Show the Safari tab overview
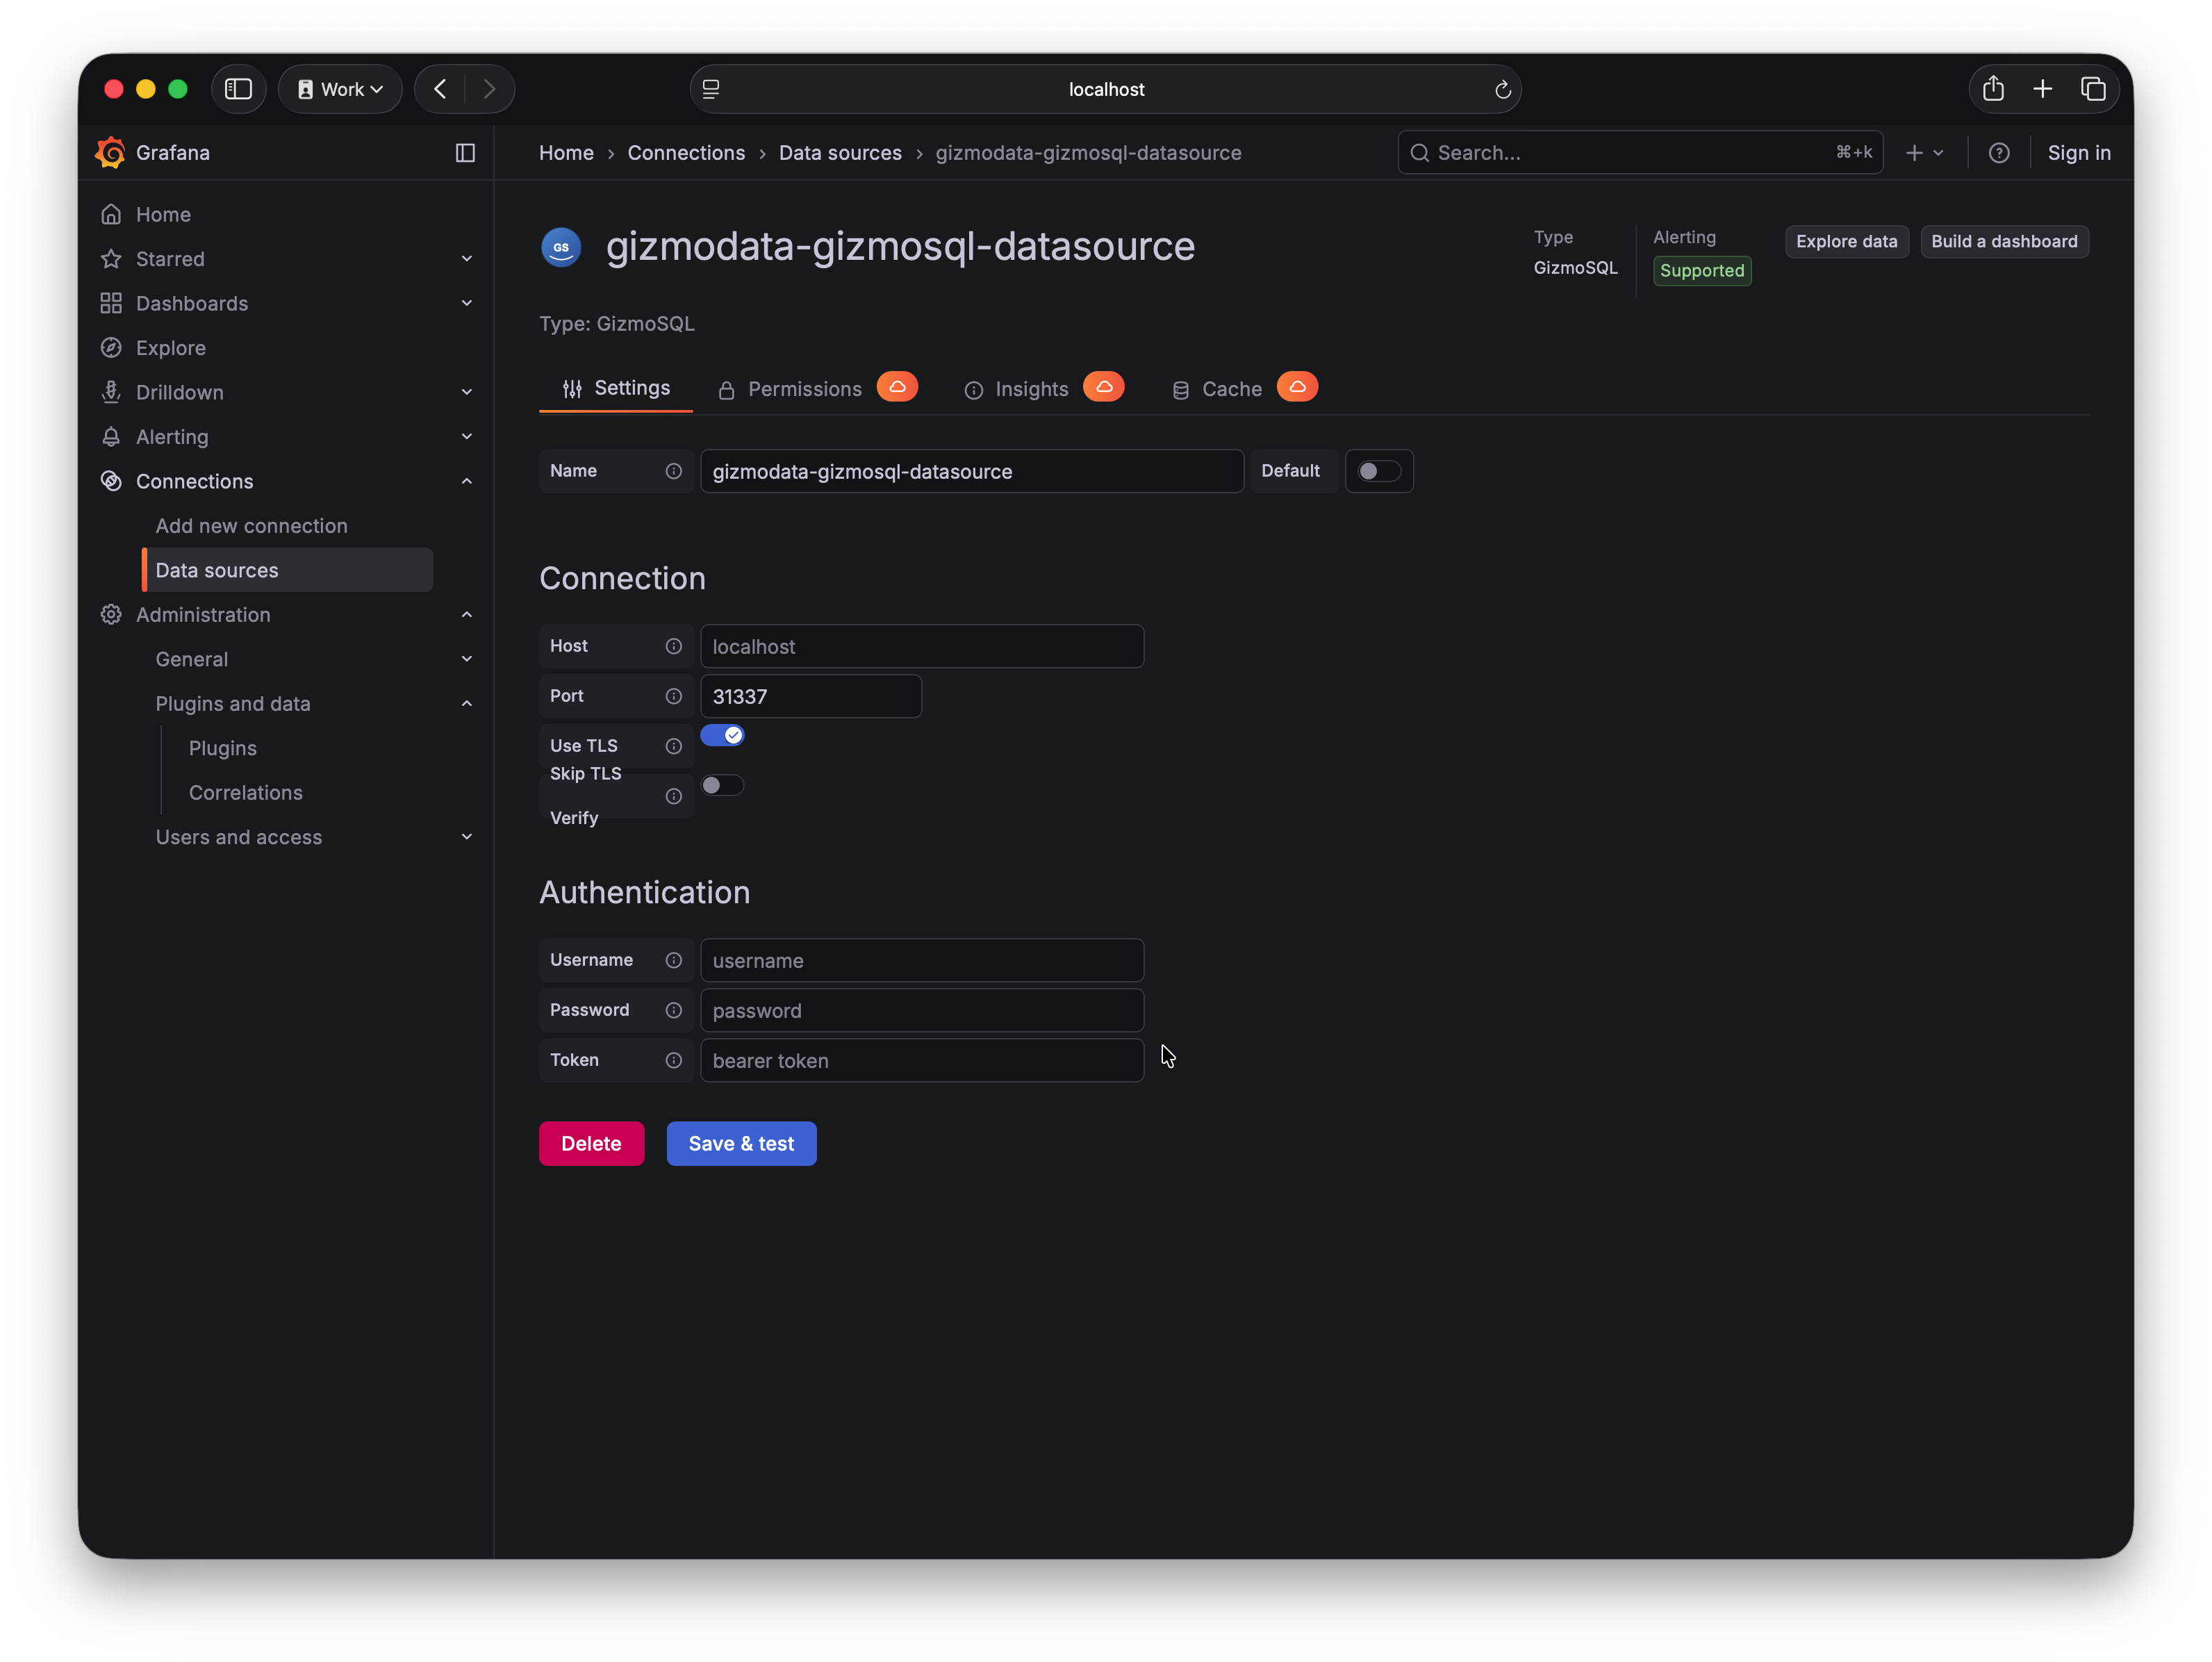The image size is (2212, 1662). click(2093, 89)
